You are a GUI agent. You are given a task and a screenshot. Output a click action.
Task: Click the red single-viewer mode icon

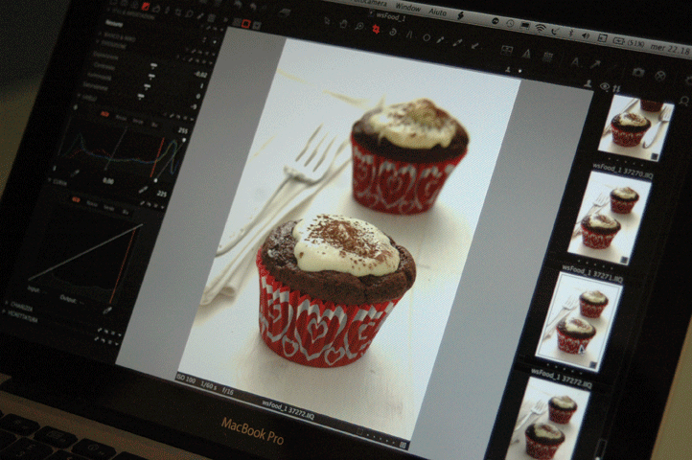(x=246, y=24)
